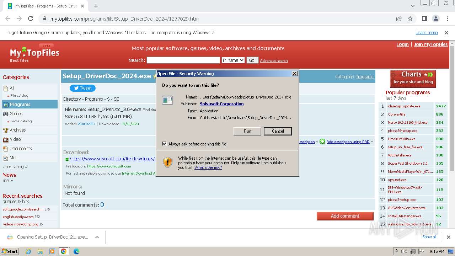Image resolution: width=455 pixels, height=256 pixels.
Task: Add a new tab with plus icon
Action: 96,6
